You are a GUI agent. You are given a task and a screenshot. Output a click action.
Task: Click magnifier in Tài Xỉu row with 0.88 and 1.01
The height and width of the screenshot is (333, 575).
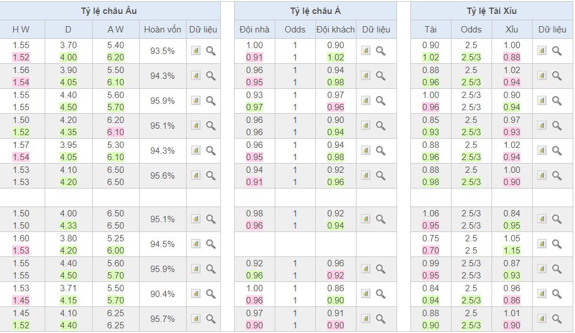[x=556, y=319]
